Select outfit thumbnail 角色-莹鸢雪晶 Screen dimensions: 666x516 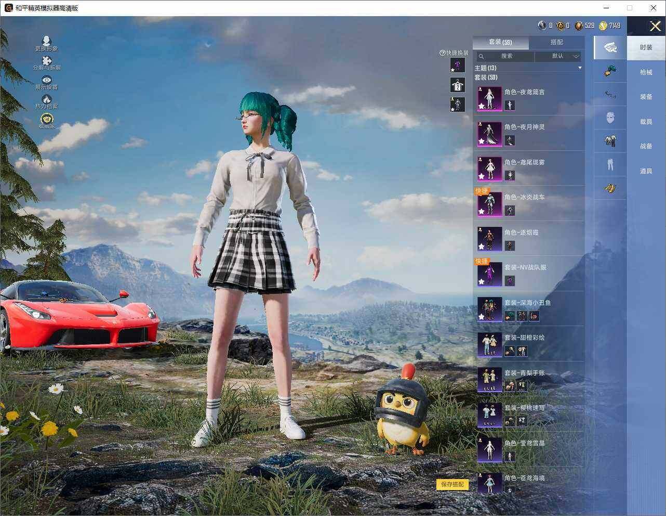tap(489, 449)
